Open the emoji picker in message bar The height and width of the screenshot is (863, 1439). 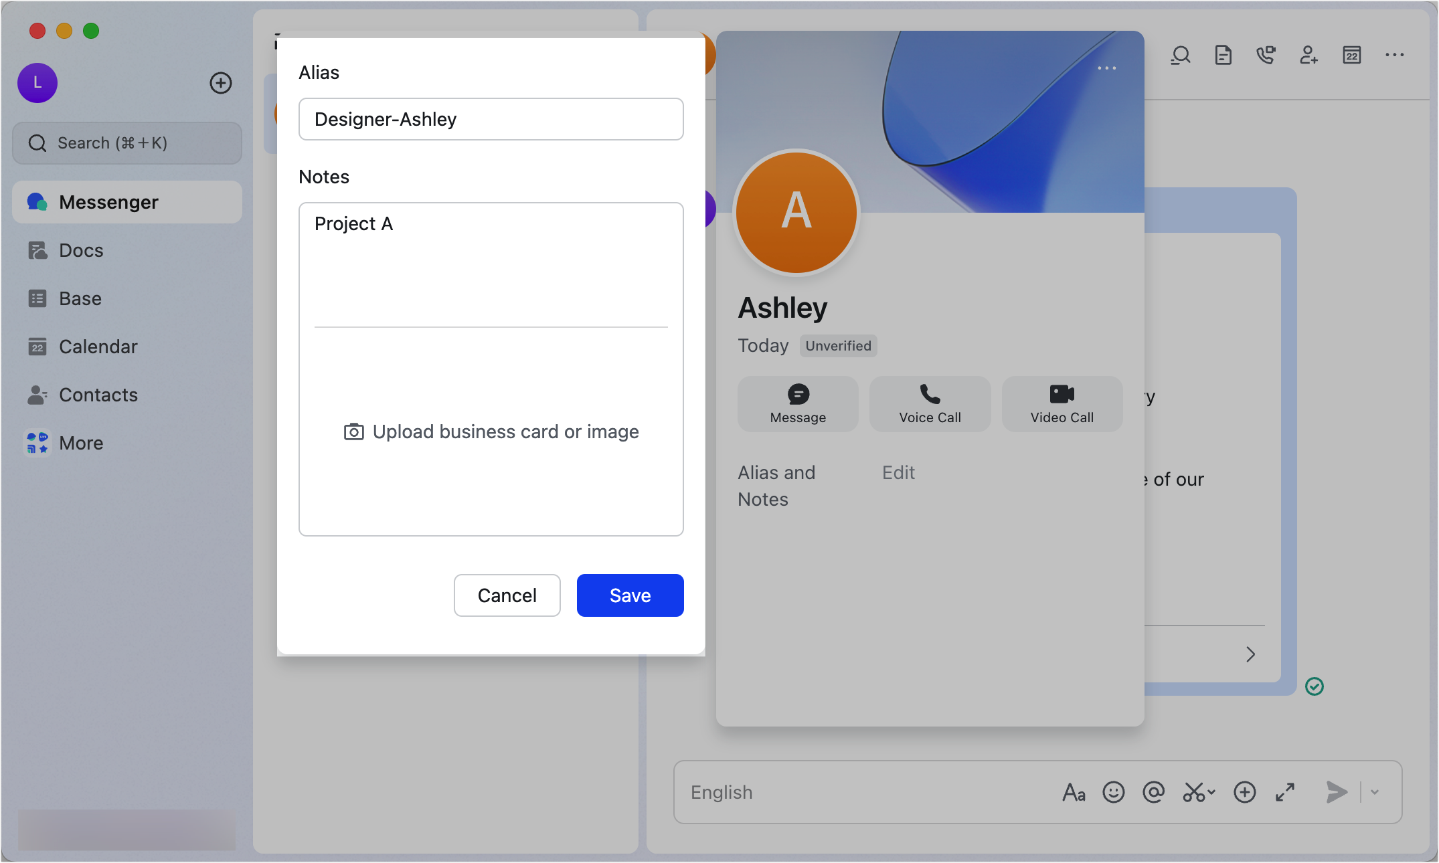tap(1114, 792)
